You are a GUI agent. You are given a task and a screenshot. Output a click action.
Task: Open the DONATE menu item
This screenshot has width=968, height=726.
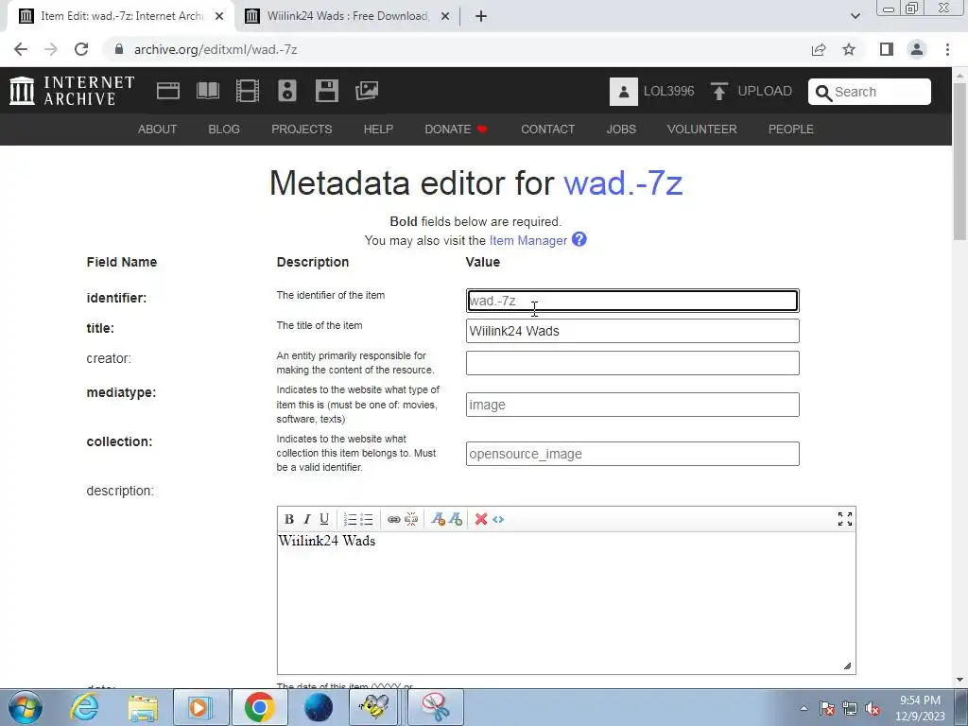pos(457,129)
